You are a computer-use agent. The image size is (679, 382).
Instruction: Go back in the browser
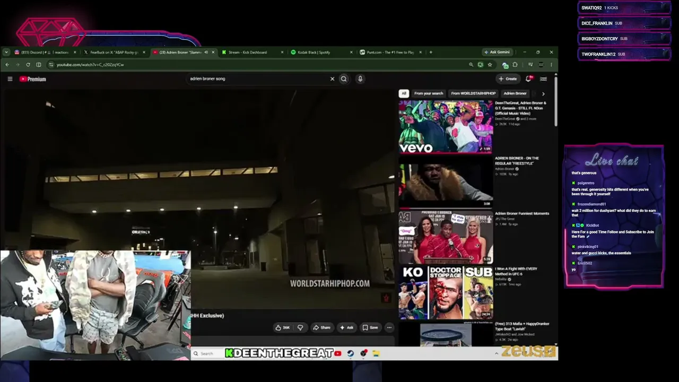click(7, 65)
